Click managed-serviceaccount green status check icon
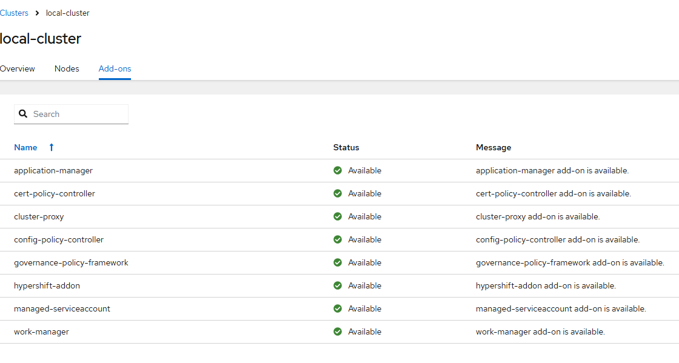679x363 pixels. point(338,308)
